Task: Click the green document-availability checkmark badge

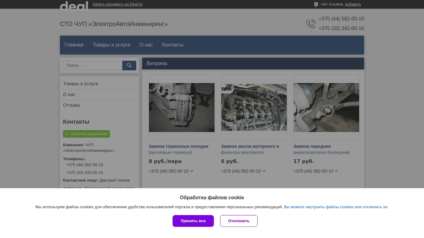Action: pos(86,134)
